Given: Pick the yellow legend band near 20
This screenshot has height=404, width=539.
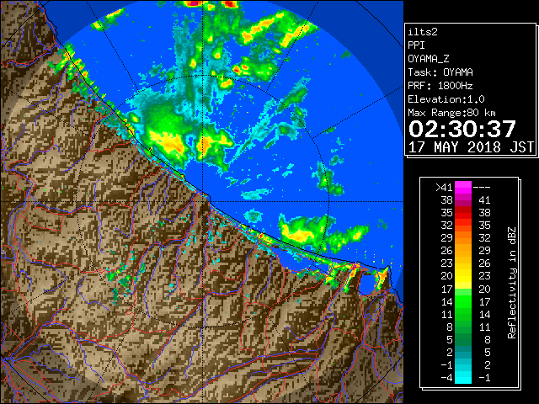Looking at the screenshot, I should [463, 276].
